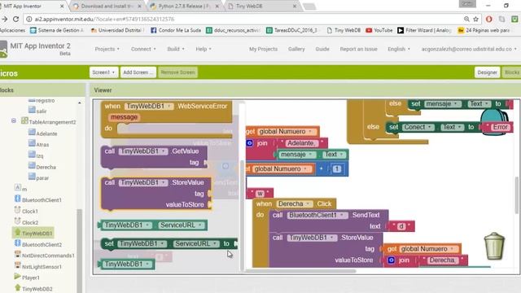Select the BluetoothClient1 component
The height and width of the screenshot is (293, 521).
click(x=38, y=199)
